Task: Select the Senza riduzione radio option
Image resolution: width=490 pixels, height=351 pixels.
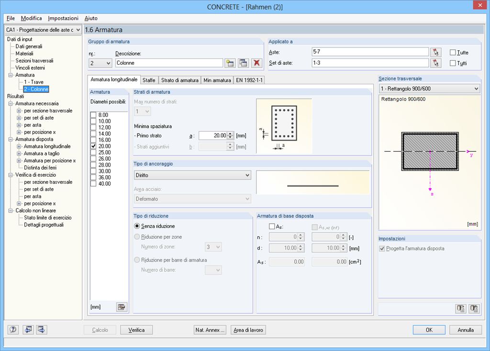Action: point(137,226)
